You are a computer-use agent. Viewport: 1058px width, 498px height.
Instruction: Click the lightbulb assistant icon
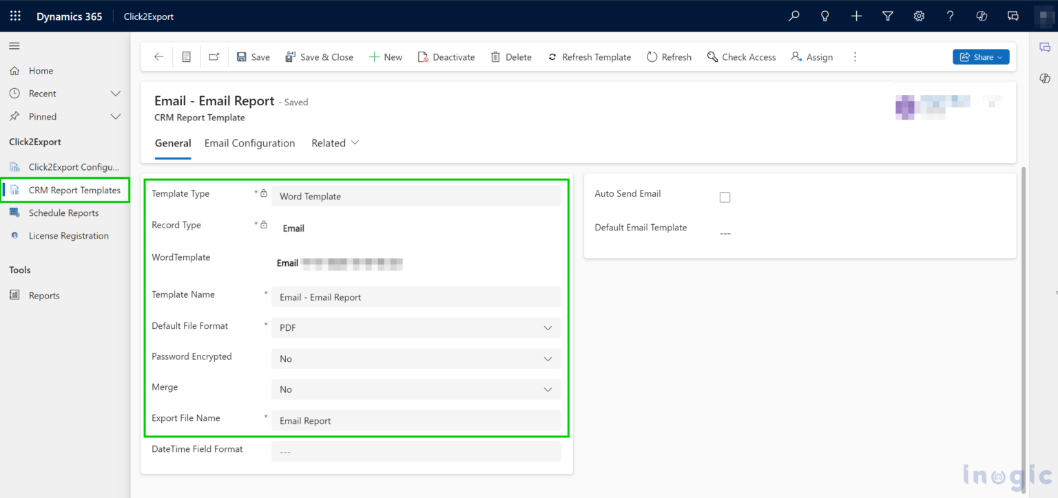(x=825, y=16)
